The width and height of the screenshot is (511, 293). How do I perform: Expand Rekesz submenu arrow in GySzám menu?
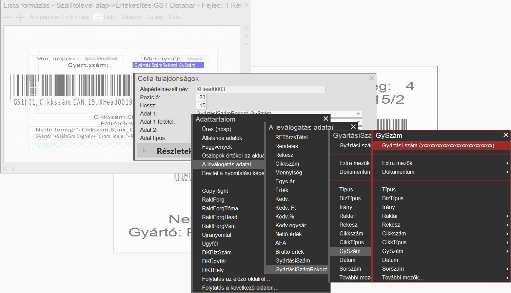(x=507, y=225)
